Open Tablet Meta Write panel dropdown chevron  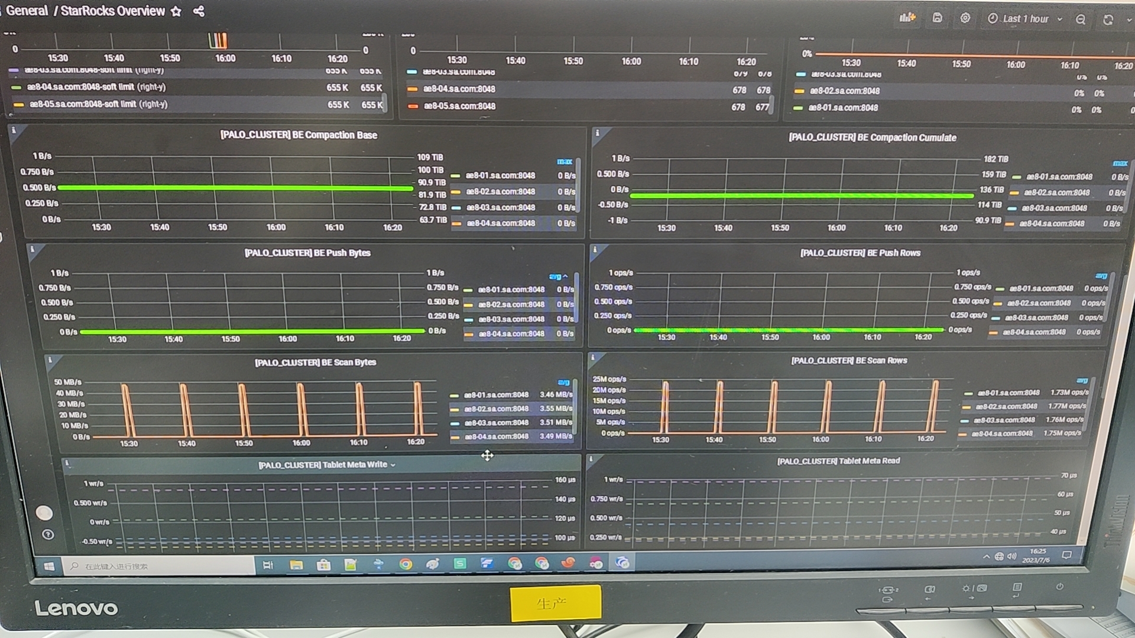[x=393, y=466]
